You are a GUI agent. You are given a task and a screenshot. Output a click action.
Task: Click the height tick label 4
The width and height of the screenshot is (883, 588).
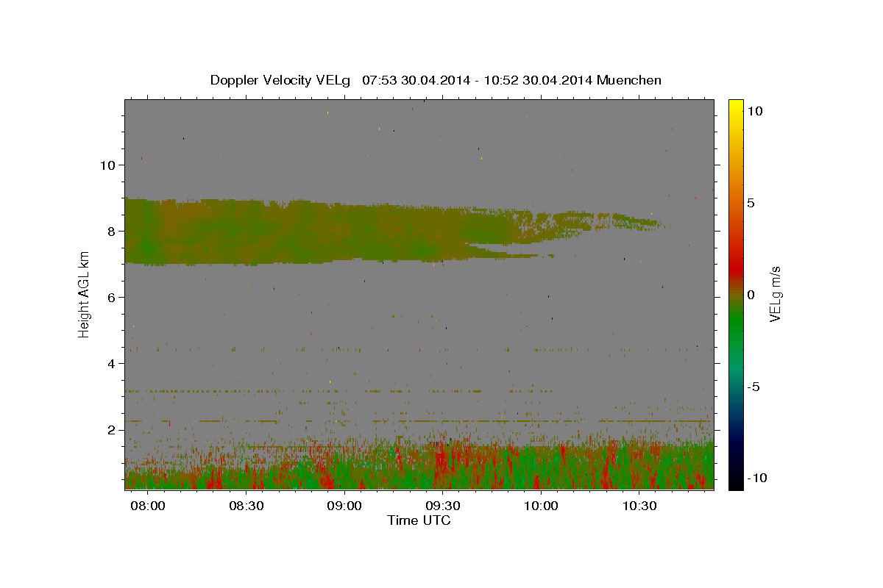click(x=110, y=363)
